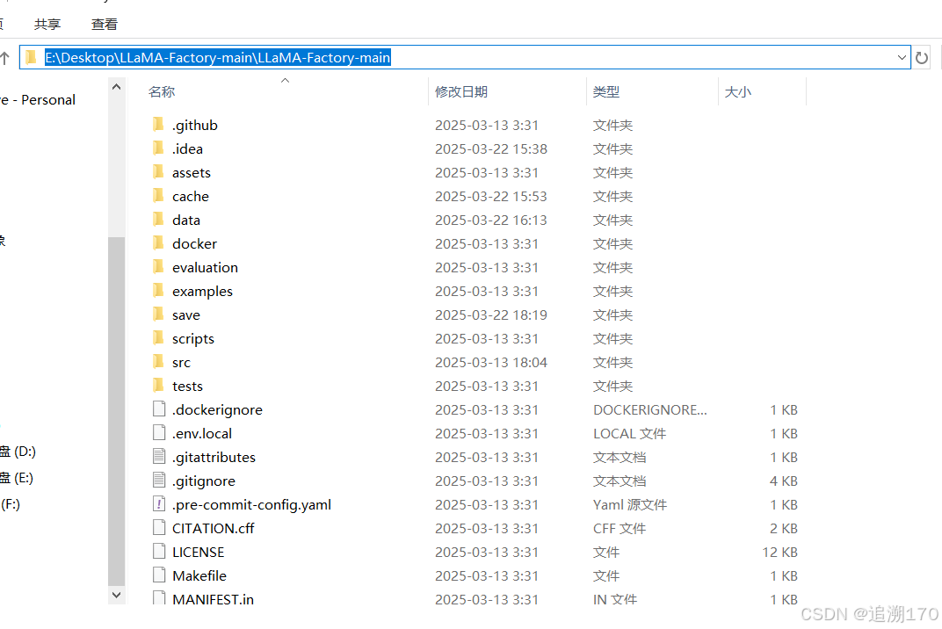The height and width of the screenshot is (629, 942).
Task: Go up one folder with the up arrow
Action: coord(4,58)
